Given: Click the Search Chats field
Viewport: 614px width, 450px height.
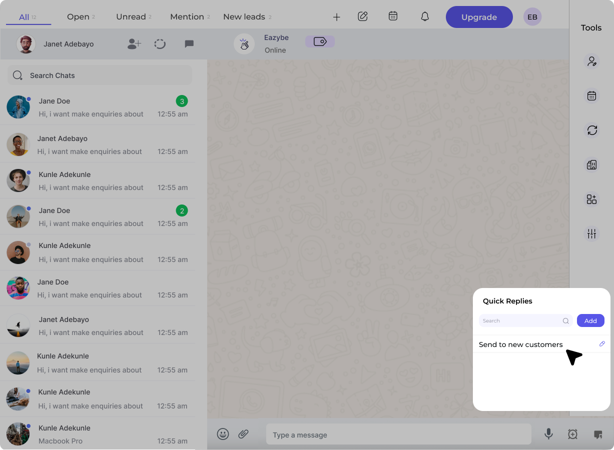Looking at the screenshot, I should tap(99, 75).
